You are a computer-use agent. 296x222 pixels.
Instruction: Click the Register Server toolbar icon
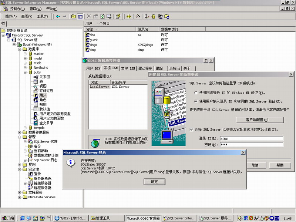[147, 17]
